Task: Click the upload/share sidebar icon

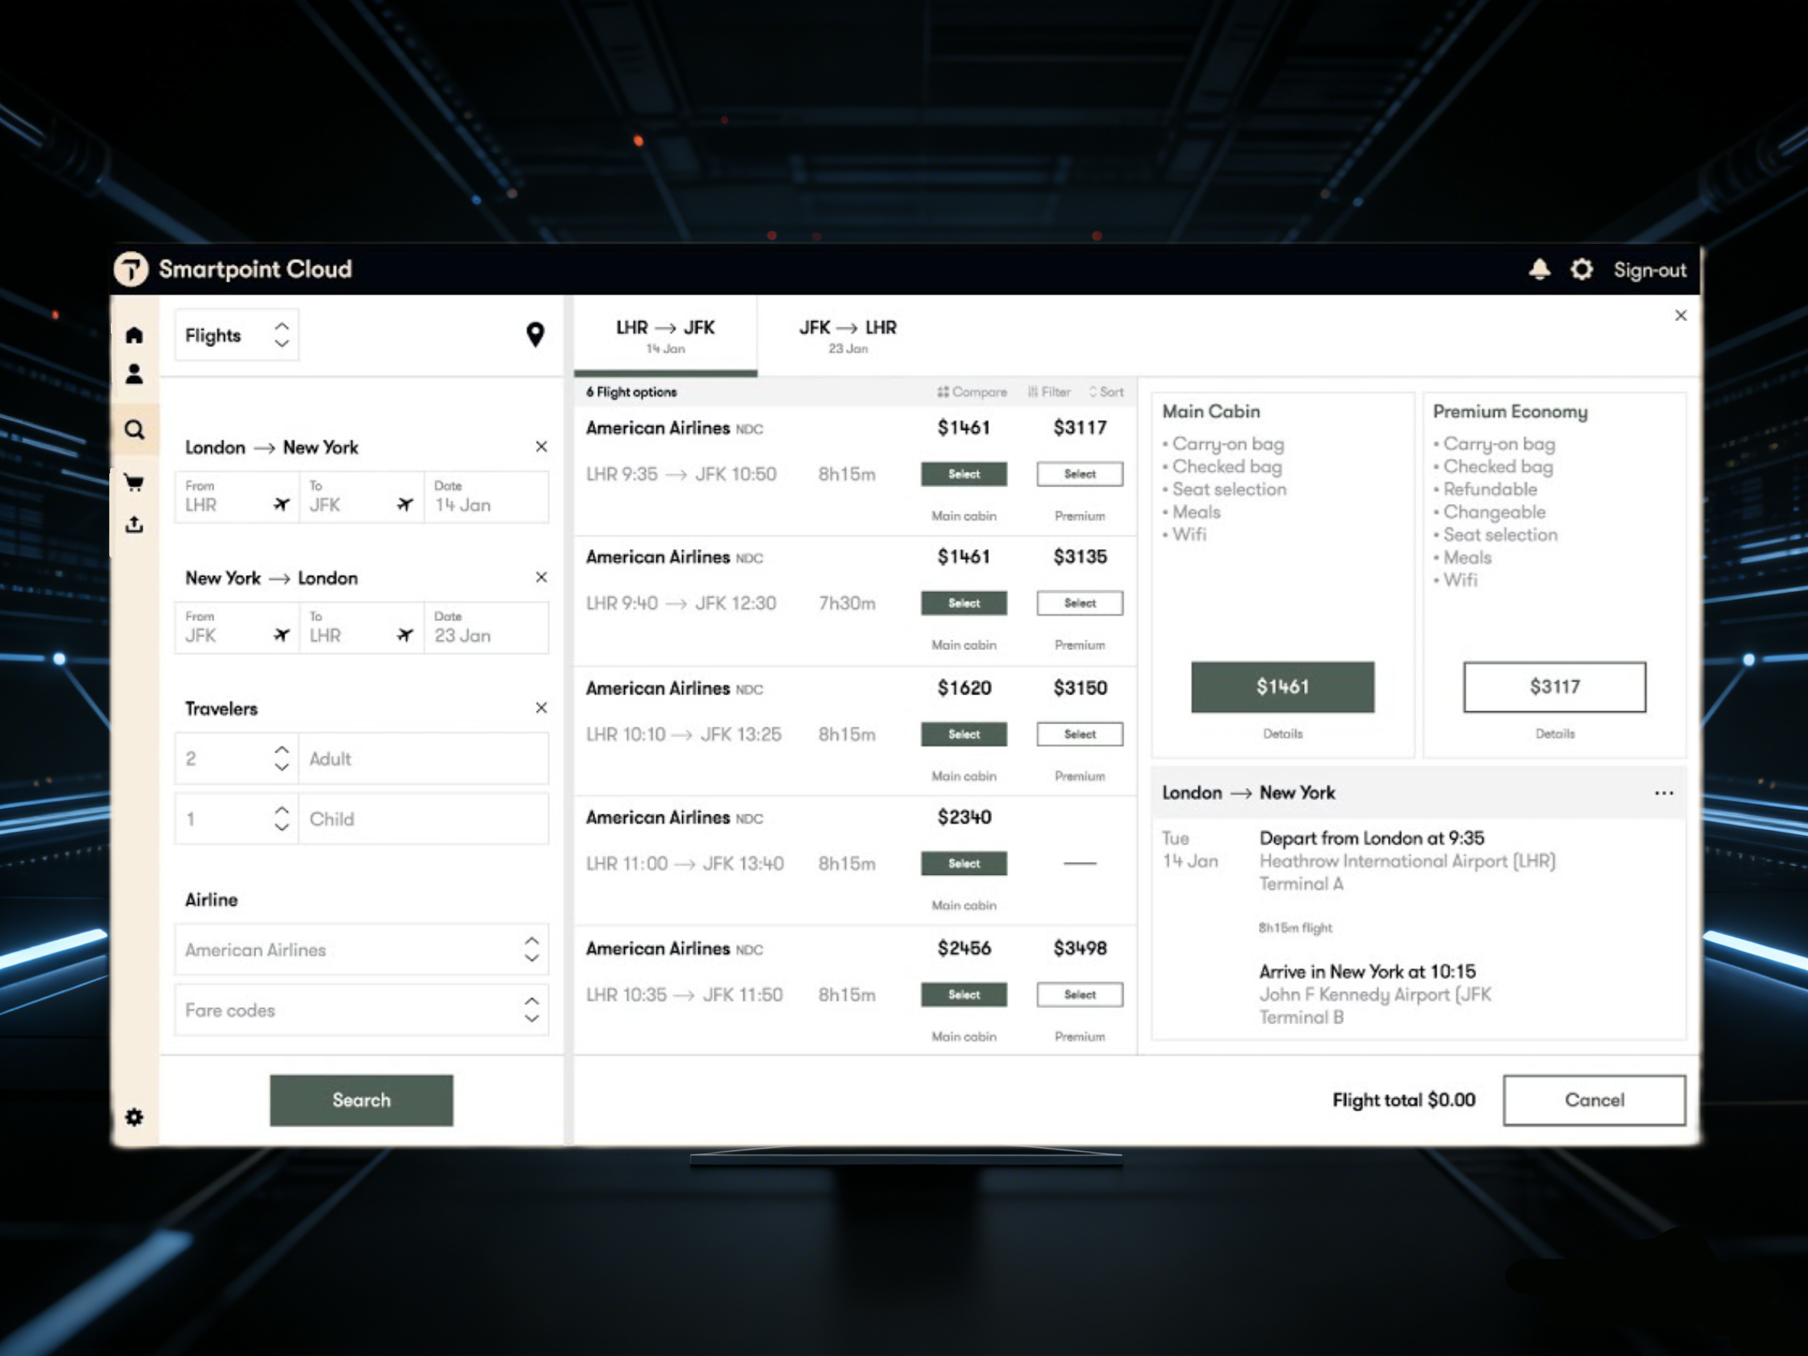Action: click(134, 525)
